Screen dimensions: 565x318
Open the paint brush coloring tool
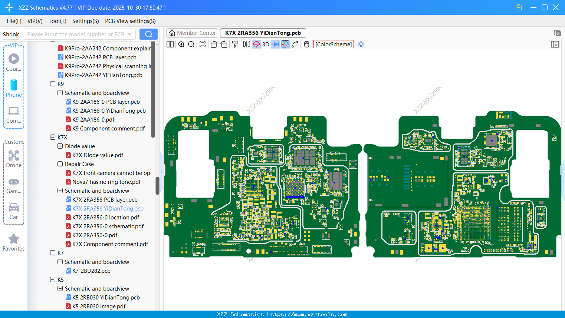point(235,44)
